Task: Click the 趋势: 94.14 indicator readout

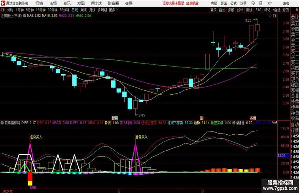Action: coord(202,123)
